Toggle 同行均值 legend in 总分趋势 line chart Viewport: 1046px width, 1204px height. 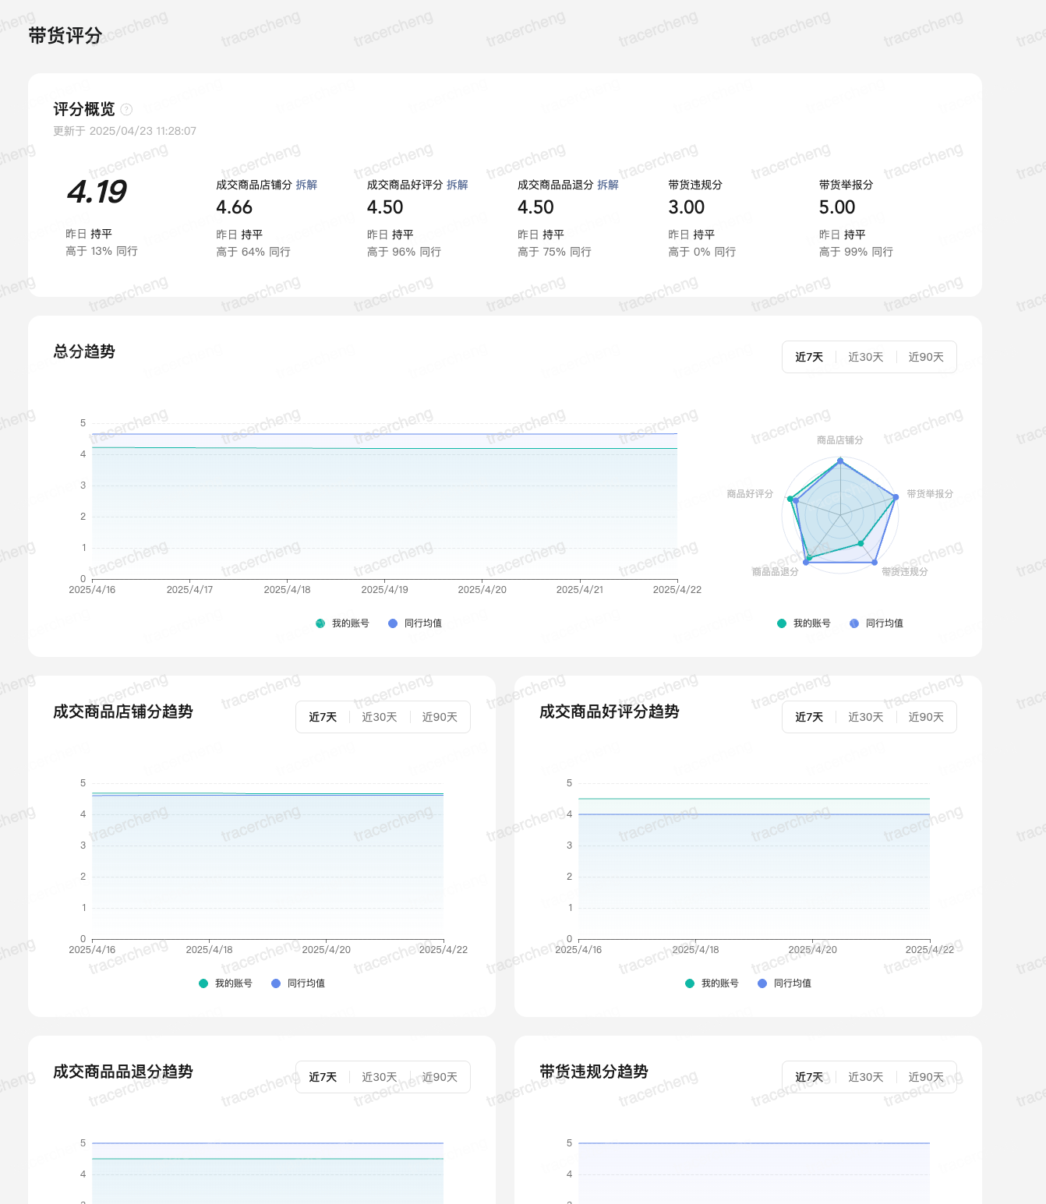click(415, 623)
